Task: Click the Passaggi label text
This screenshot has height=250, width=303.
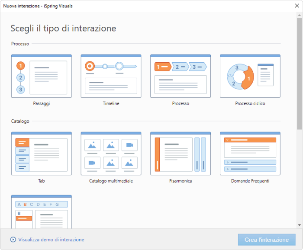Action: 42,103
